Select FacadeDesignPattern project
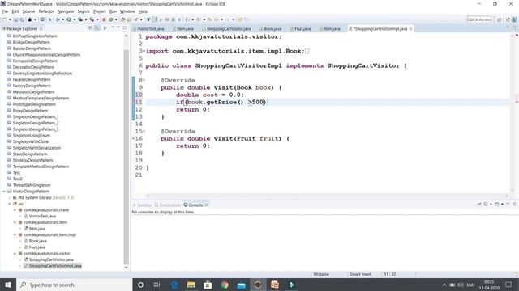Screen dimensions: 519x291 pyautogui.click(x=32, y=79)
